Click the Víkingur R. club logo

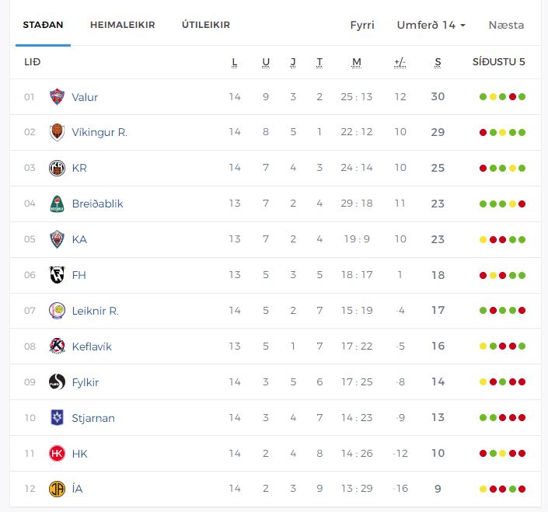(57, 132)
